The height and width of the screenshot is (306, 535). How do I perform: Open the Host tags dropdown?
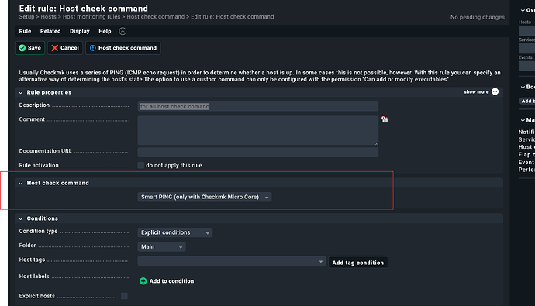point(231,261)
